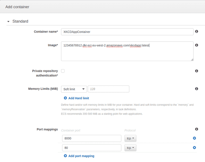Click the Add Hard limit link
The width and height of the screenshot is (205, 162).
pos(79,98)
